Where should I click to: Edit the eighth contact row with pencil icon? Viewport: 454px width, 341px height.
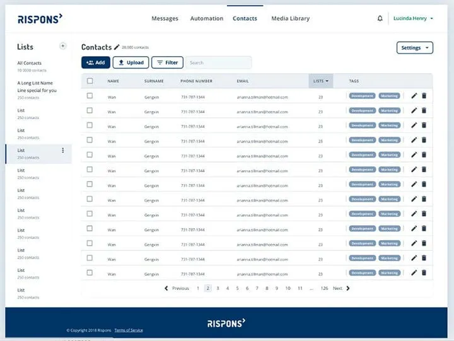tap(414, 199)
